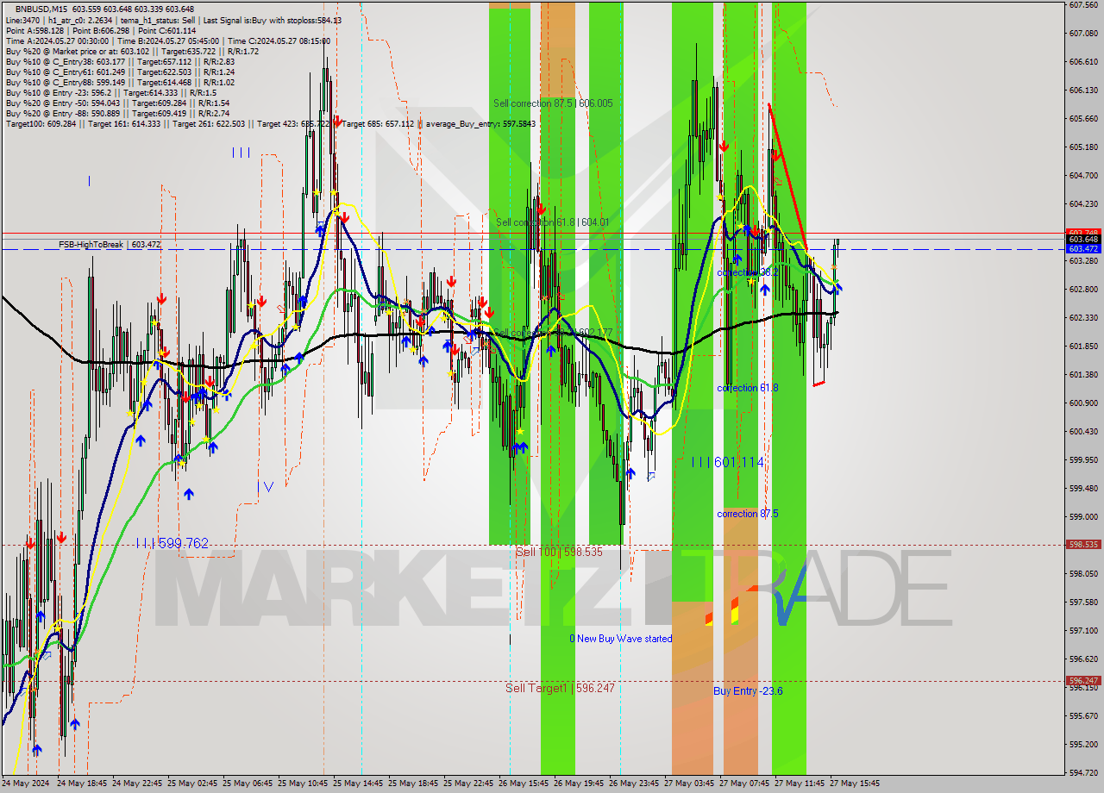The width and height of the screenshot is (1104, 793).
Task: Click the red price tag 596.247
Action: [1083, 680]
